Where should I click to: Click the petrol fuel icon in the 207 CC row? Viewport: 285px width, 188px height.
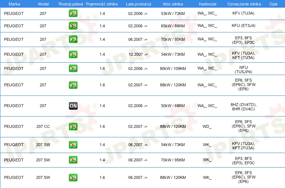pyautogui.click(x=73, y=126)
